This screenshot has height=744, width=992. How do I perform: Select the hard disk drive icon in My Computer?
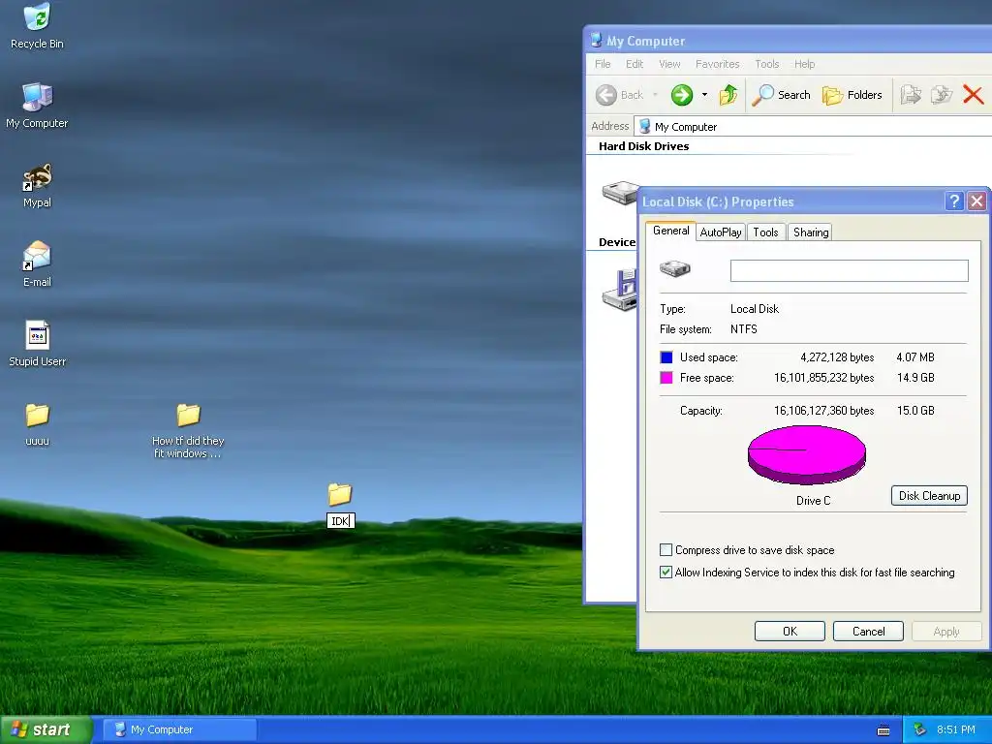(x=620, y=192)
